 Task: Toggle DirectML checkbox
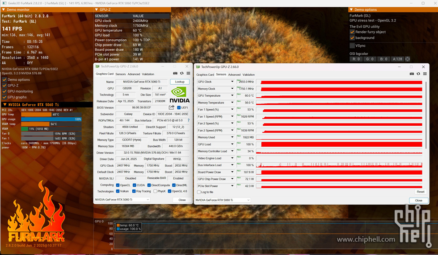pos(174,185)
